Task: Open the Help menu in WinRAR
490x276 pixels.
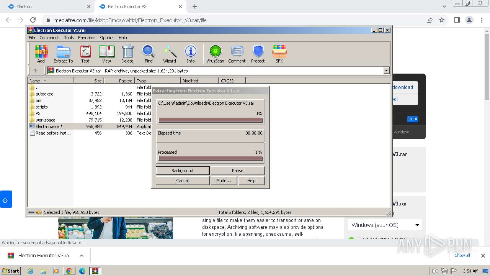Action: coord(122,38)
